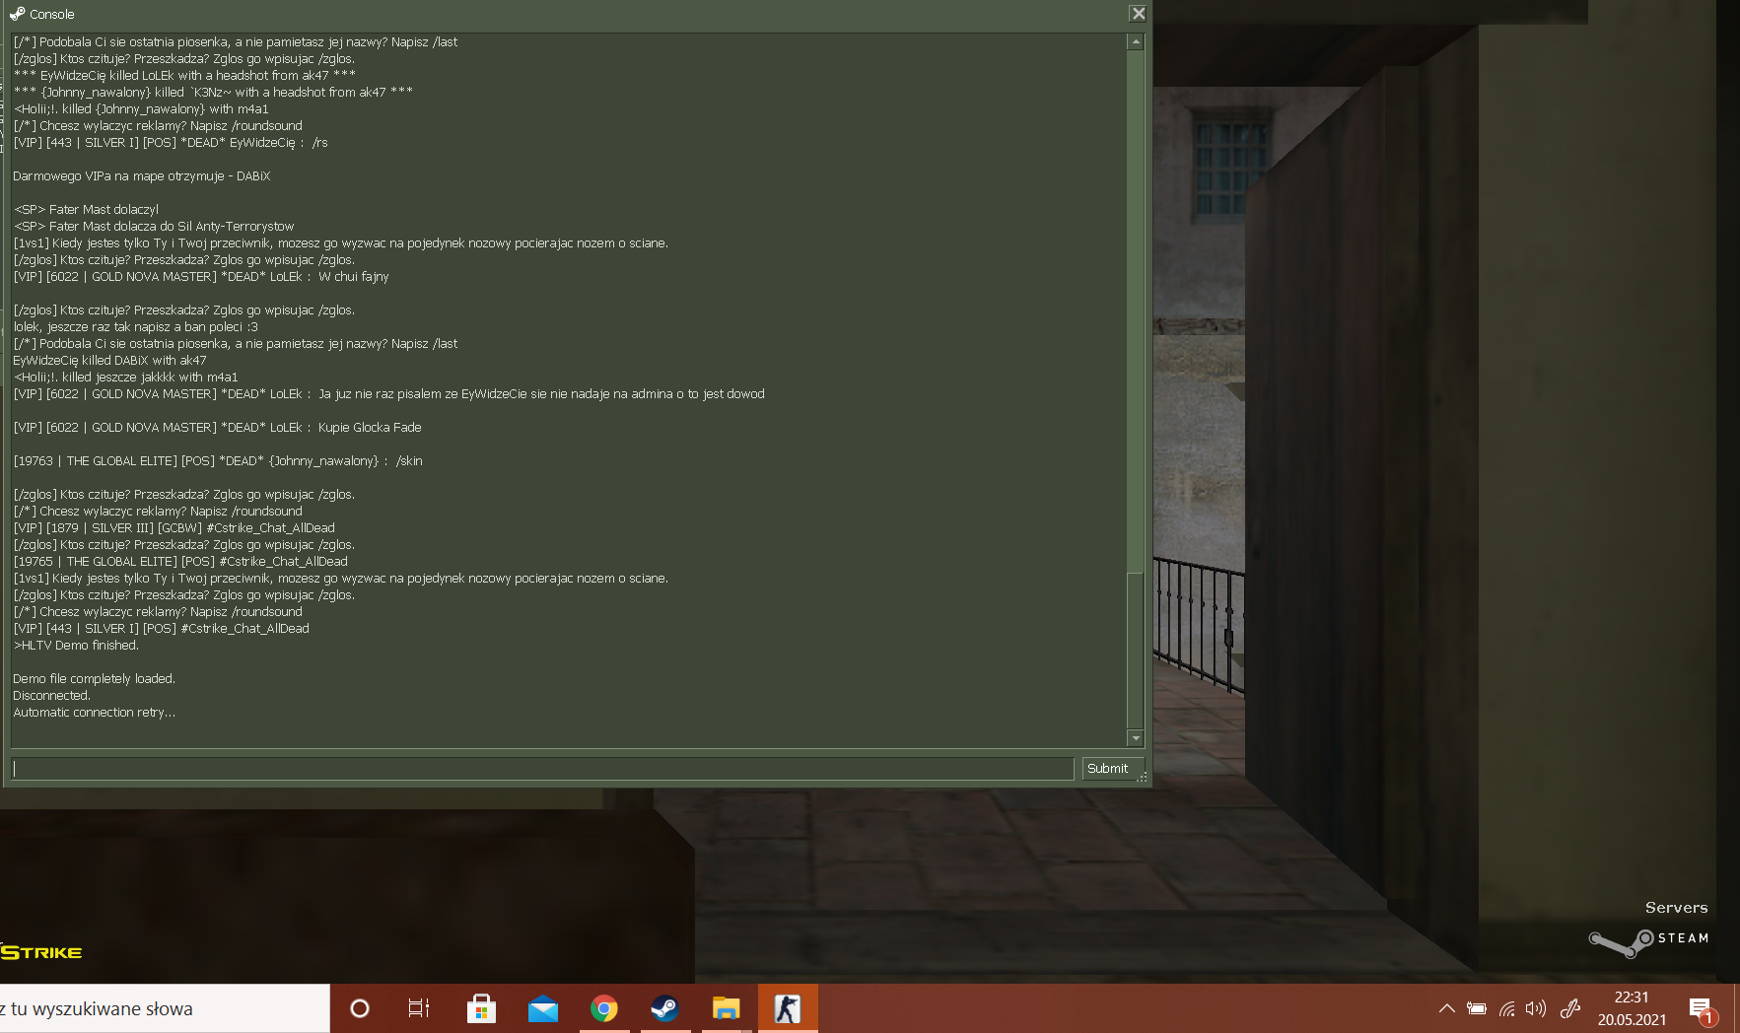Screen dimensions: 1740x1033
Task: Open the notification center with 1 alert
Action: 1701,1009
